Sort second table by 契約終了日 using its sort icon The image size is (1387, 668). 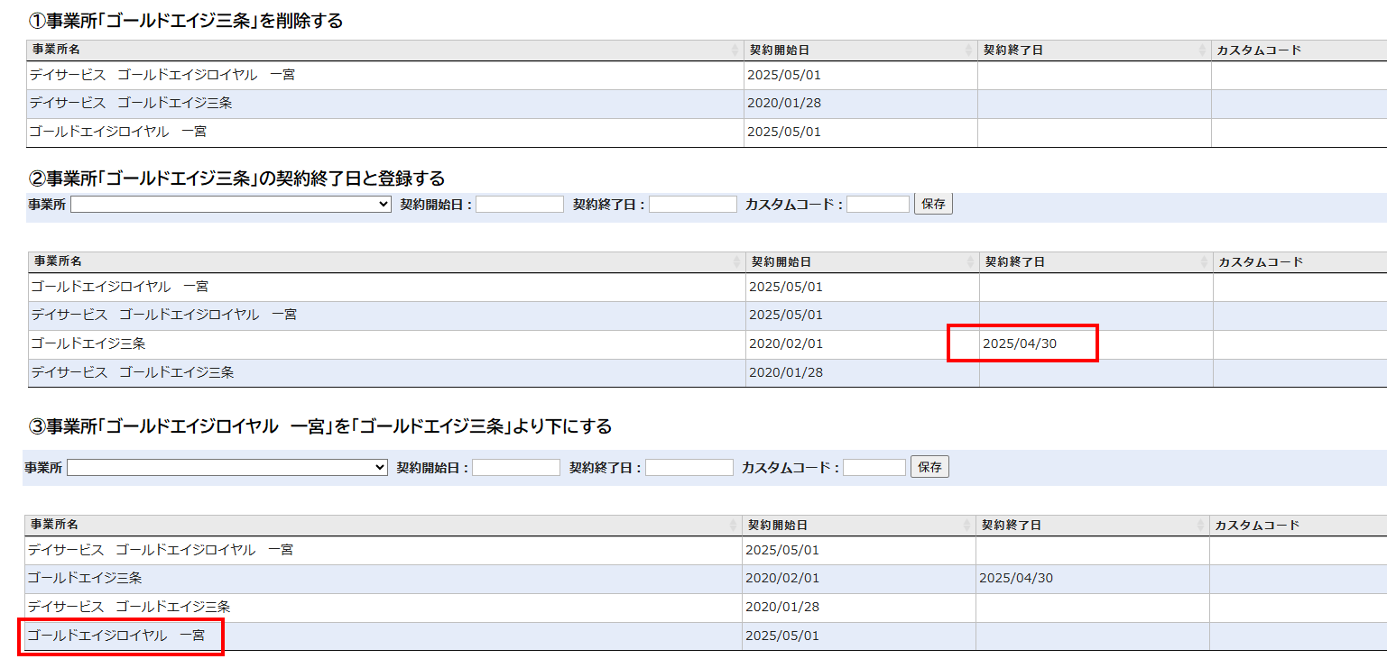[1205, 262]
